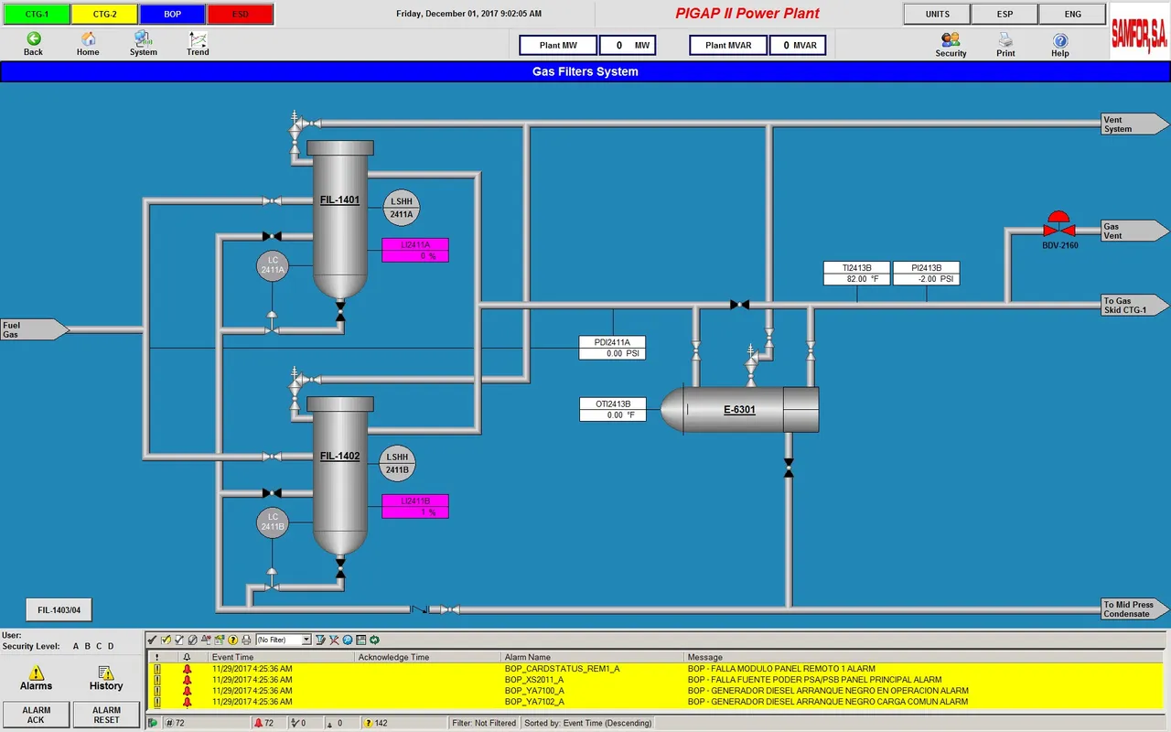Switch to the BOP tab
Screen dimensions: 1171x732
[x=172, y=14]
